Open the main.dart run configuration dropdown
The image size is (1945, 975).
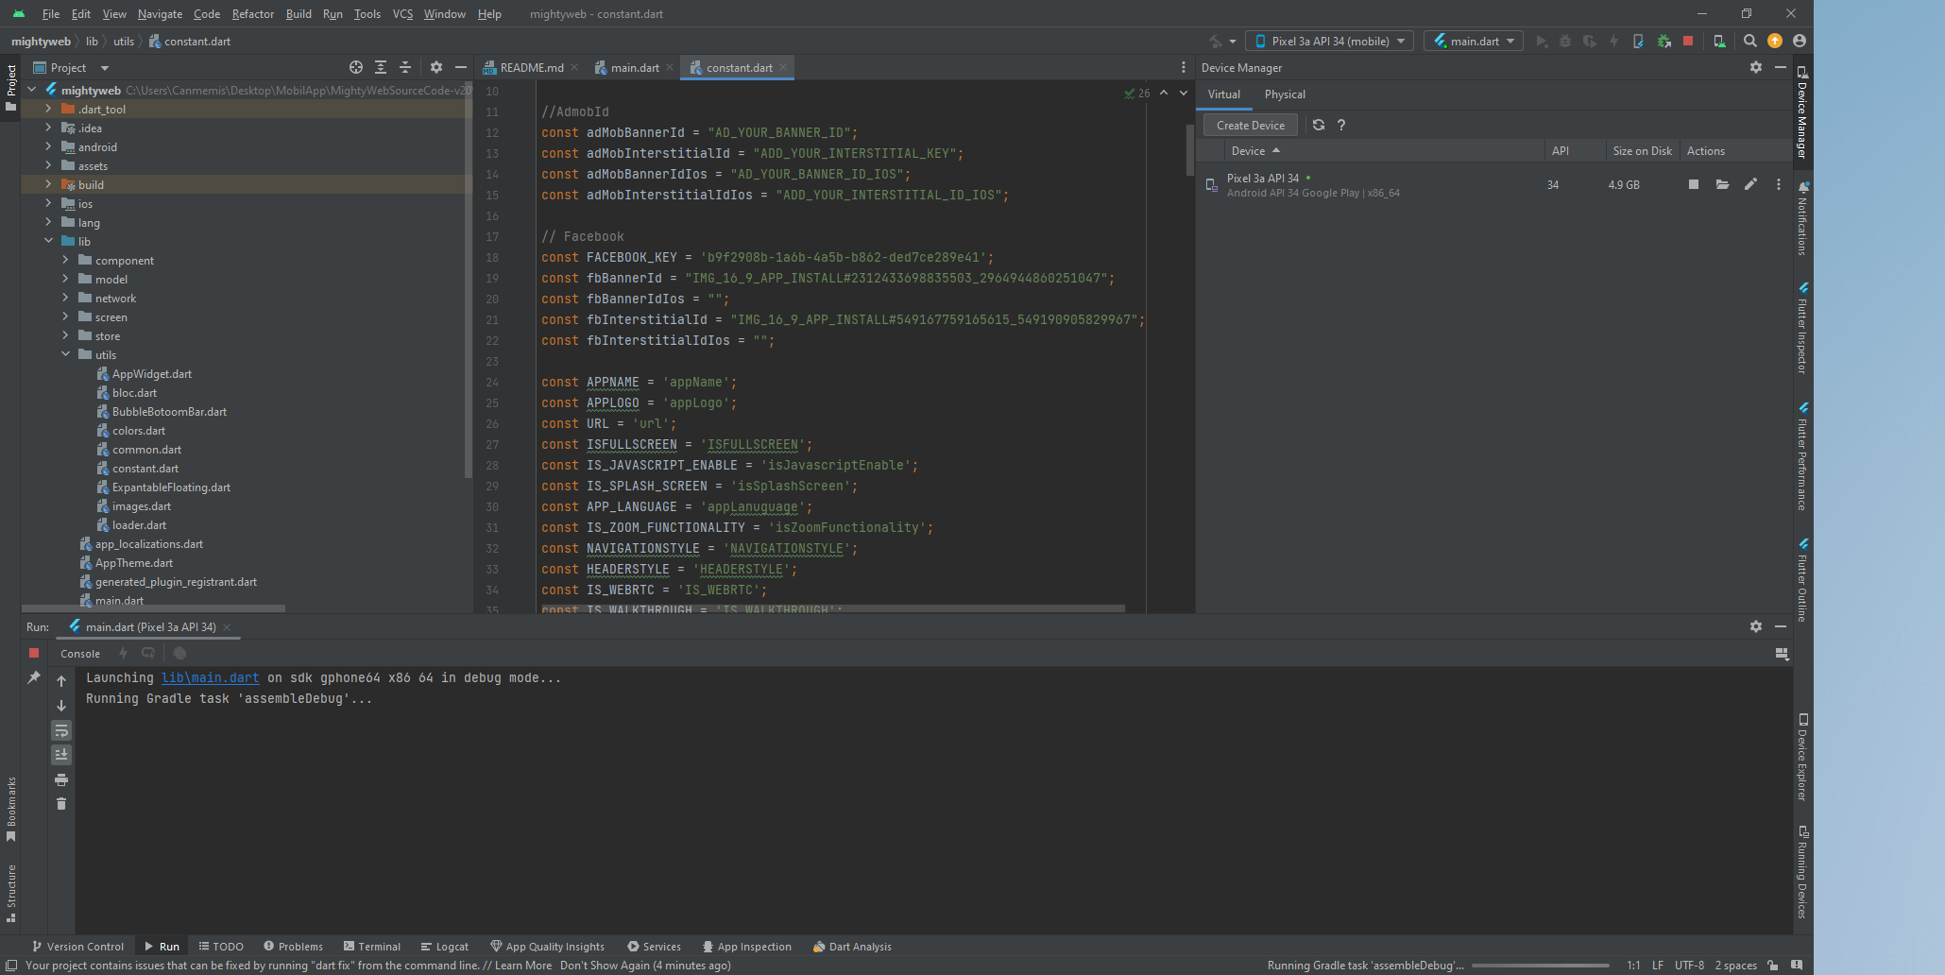point(1474,41)
